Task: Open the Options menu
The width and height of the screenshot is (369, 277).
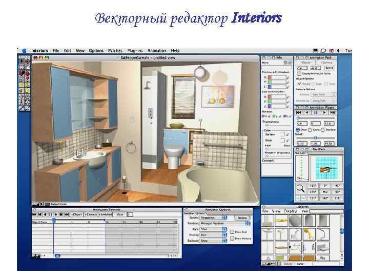Action: point(96,51)
